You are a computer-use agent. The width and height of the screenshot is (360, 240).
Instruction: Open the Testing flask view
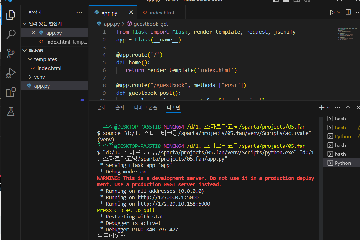pos(11,111)
